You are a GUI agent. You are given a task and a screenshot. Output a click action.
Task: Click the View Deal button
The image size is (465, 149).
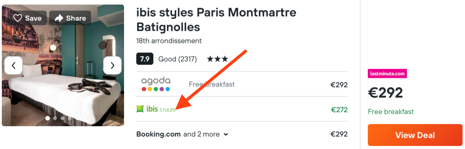(415, 135)
